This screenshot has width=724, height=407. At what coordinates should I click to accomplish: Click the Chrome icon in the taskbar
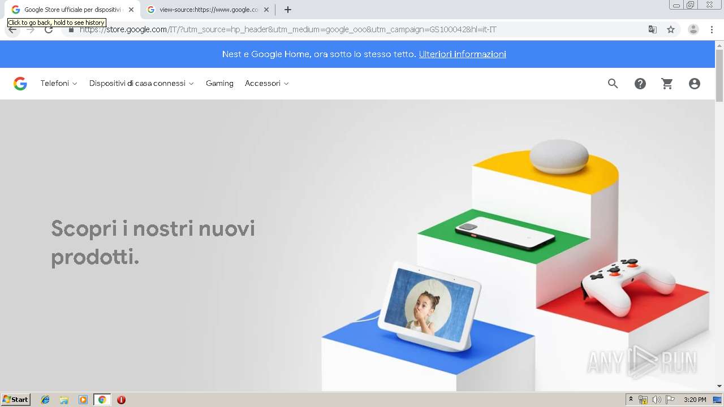[102, 400]
